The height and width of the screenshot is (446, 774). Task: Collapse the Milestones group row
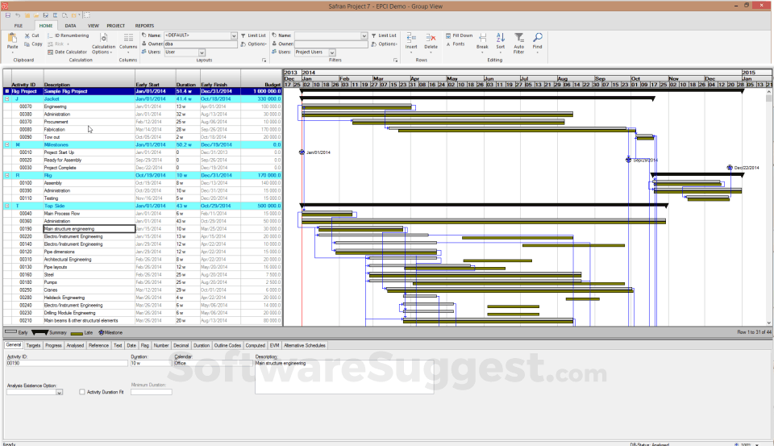[x=7, y=144]
